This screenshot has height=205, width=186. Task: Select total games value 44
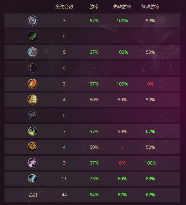coord(64,195)
